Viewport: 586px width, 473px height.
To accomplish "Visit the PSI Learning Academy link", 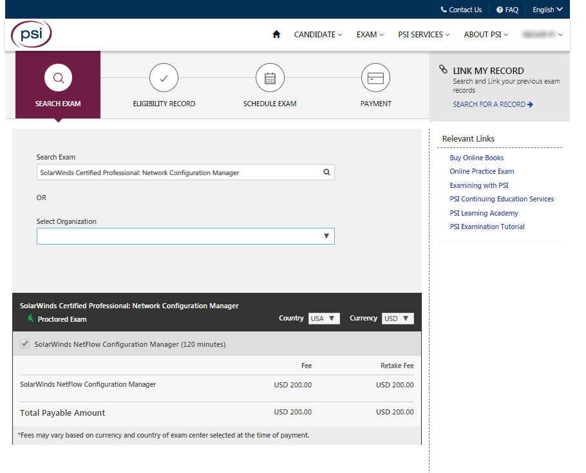I will pos(484,213).
